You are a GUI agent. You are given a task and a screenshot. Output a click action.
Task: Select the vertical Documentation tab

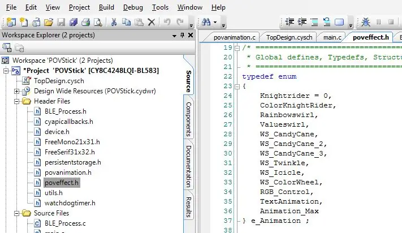(x=188, y=167)
